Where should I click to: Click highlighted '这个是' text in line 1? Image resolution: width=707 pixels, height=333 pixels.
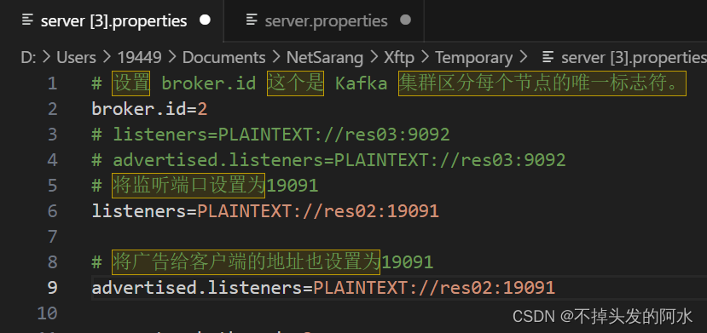(x=295, y=83)
